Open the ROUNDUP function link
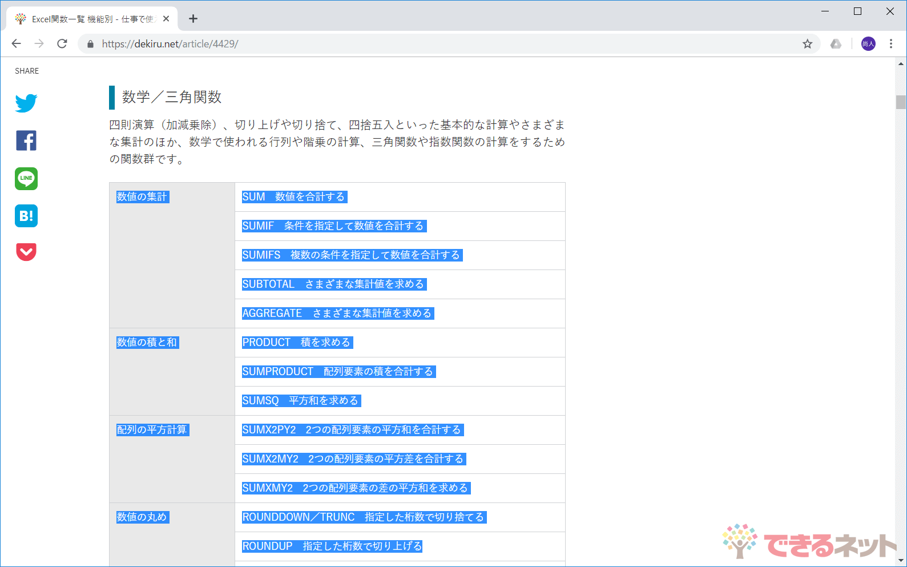This screenshot has height=567, width=907. tap(332, 546)
